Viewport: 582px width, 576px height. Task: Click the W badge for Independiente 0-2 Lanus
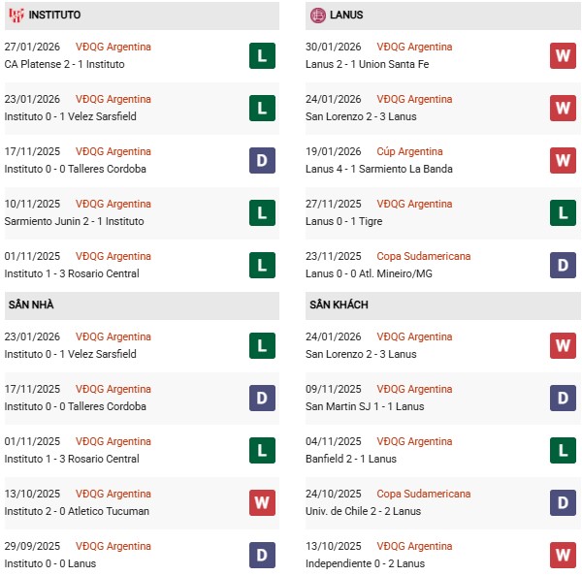point(563,555)
